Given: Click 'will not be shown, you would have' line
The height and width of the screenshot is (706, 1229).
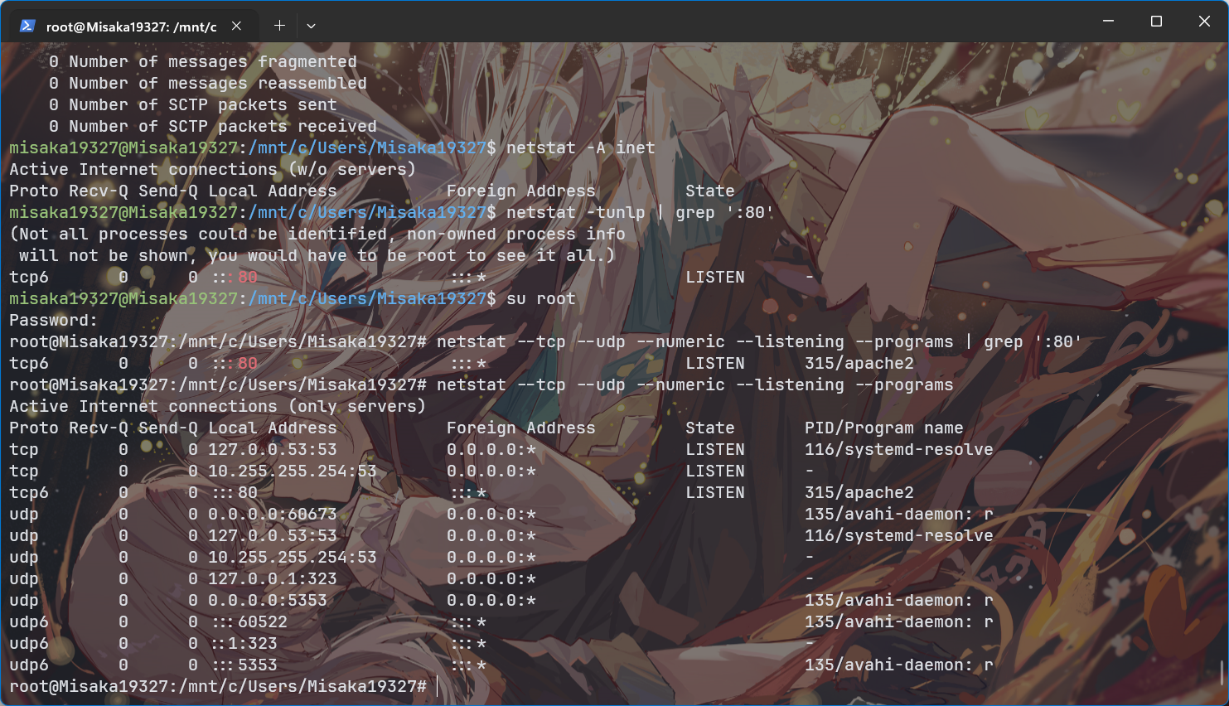Looking at the screenshot, I should click(x=317, y=255).
